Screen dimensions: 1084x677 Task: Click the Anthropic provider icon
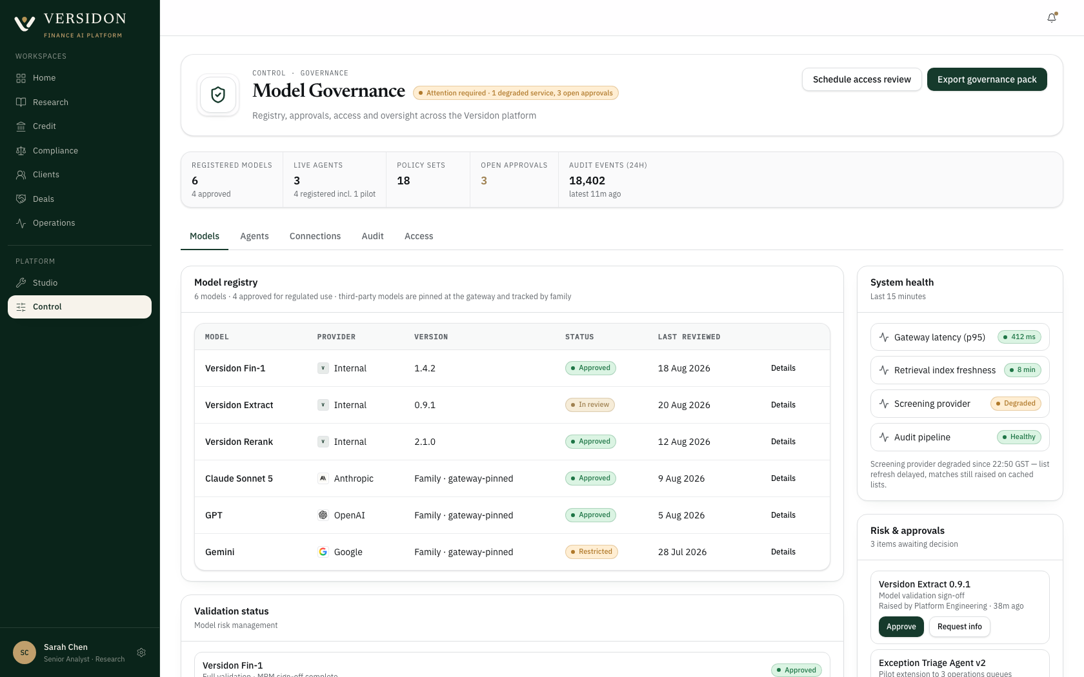point(323,478)
